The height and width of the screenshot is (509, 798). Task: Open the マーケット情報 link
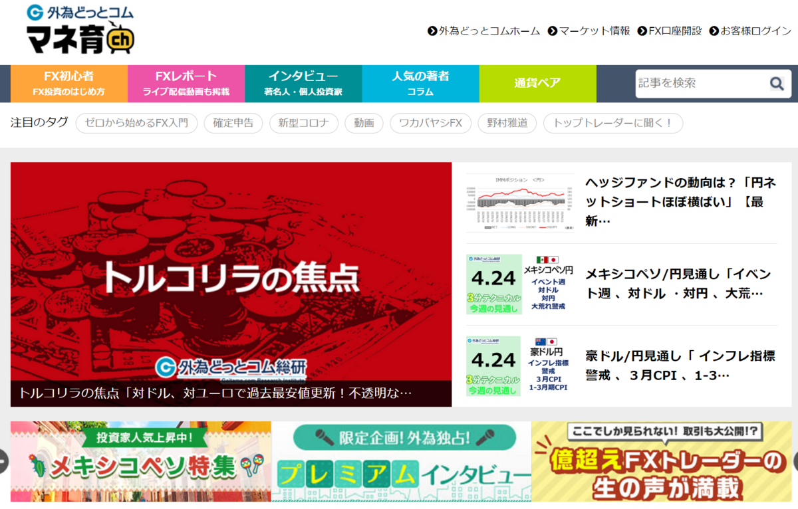click(595, 31)
